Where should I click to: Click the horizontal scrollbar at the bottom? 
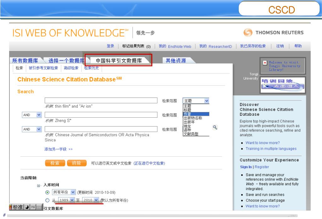[x=153, y=216]
